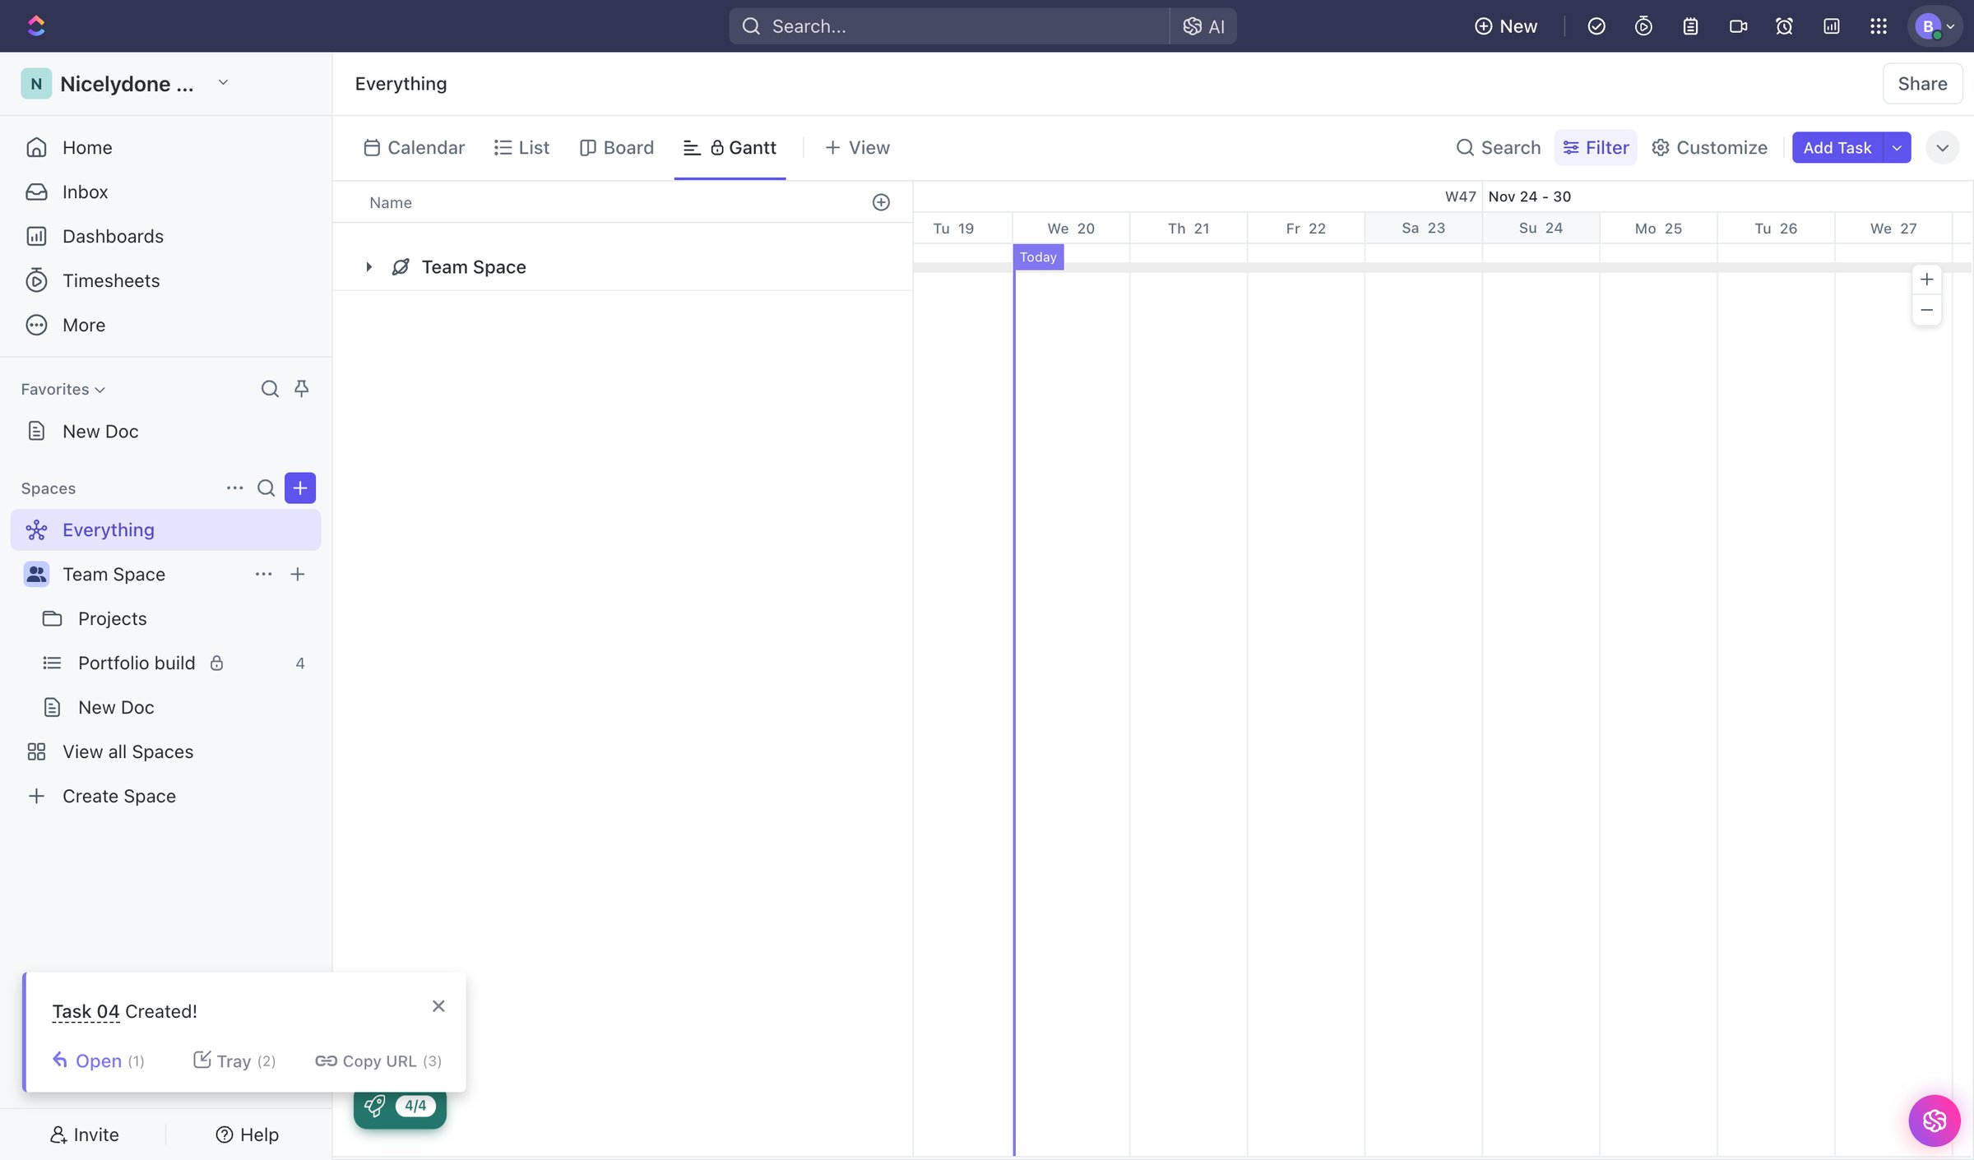This screenshot has width=1974, height=1160.
Task: Open the checkmark task icon in top bar
Action: click(x=1596, y=26)
